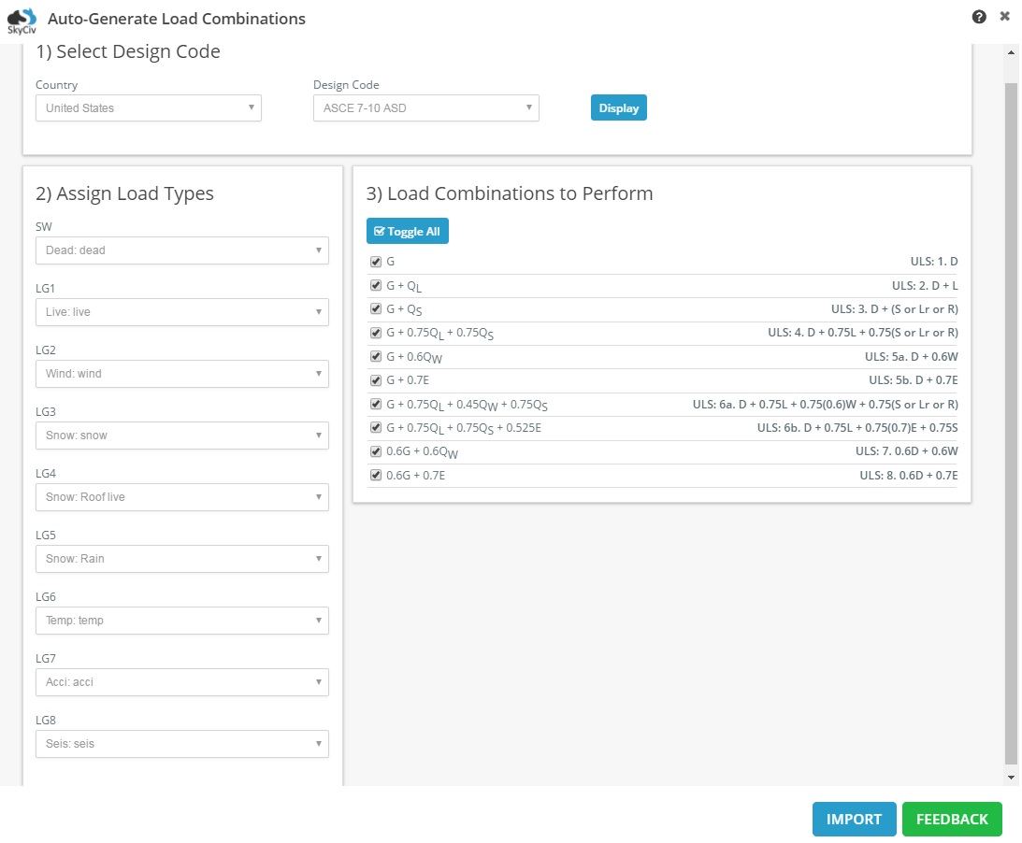Image resolution: width=1022 pixels, height=843 pixels.
Task: Click the vertical scrollbar thumb
Action: [x=1011, y=423]
